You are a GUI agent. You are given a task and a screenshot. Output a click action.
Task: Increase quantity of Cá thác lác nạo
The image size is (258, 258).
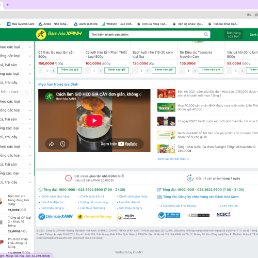coord(53,71)
